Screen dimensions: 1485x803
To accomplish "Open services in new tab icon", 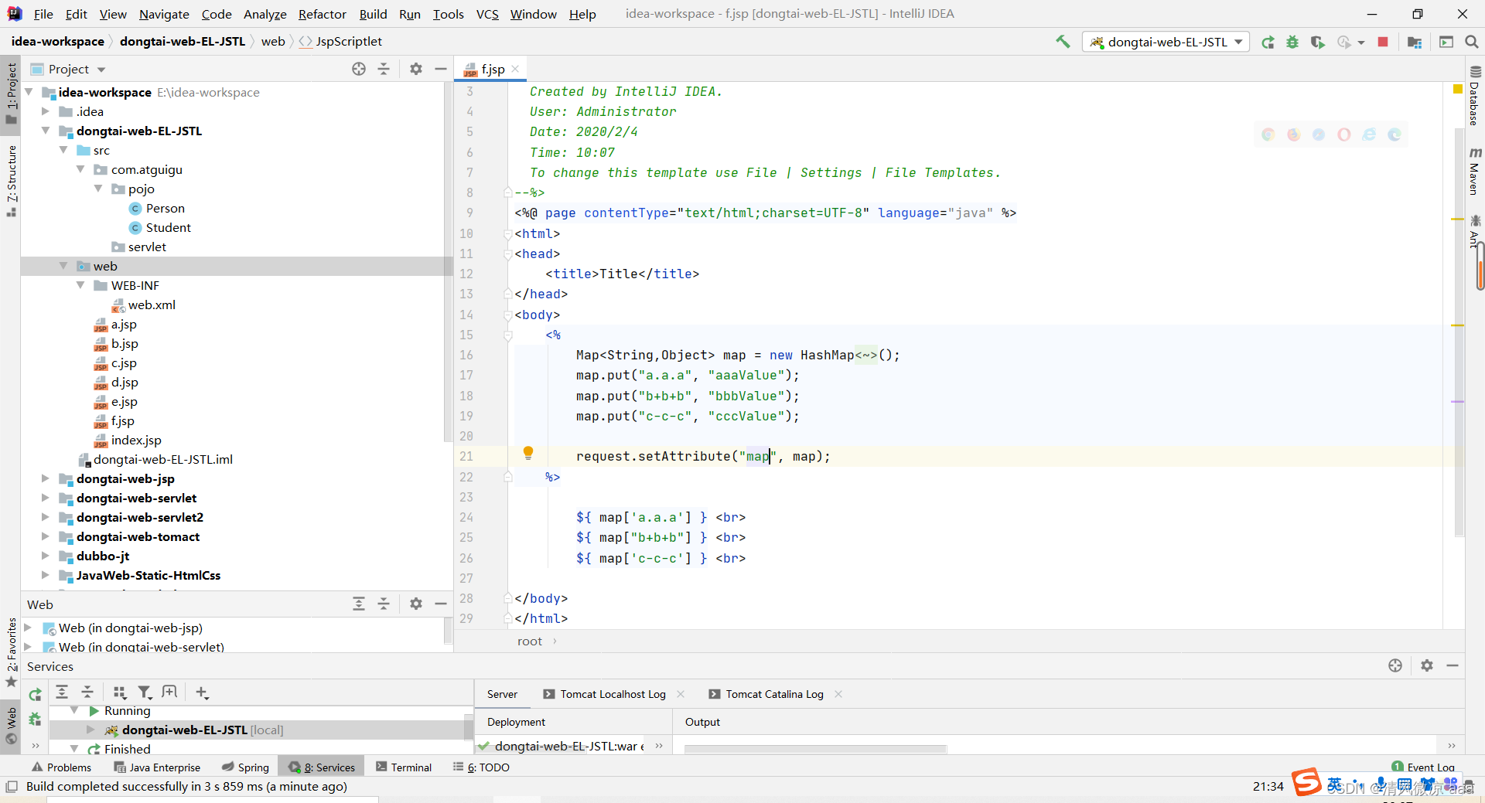I will tap(169, 692).
